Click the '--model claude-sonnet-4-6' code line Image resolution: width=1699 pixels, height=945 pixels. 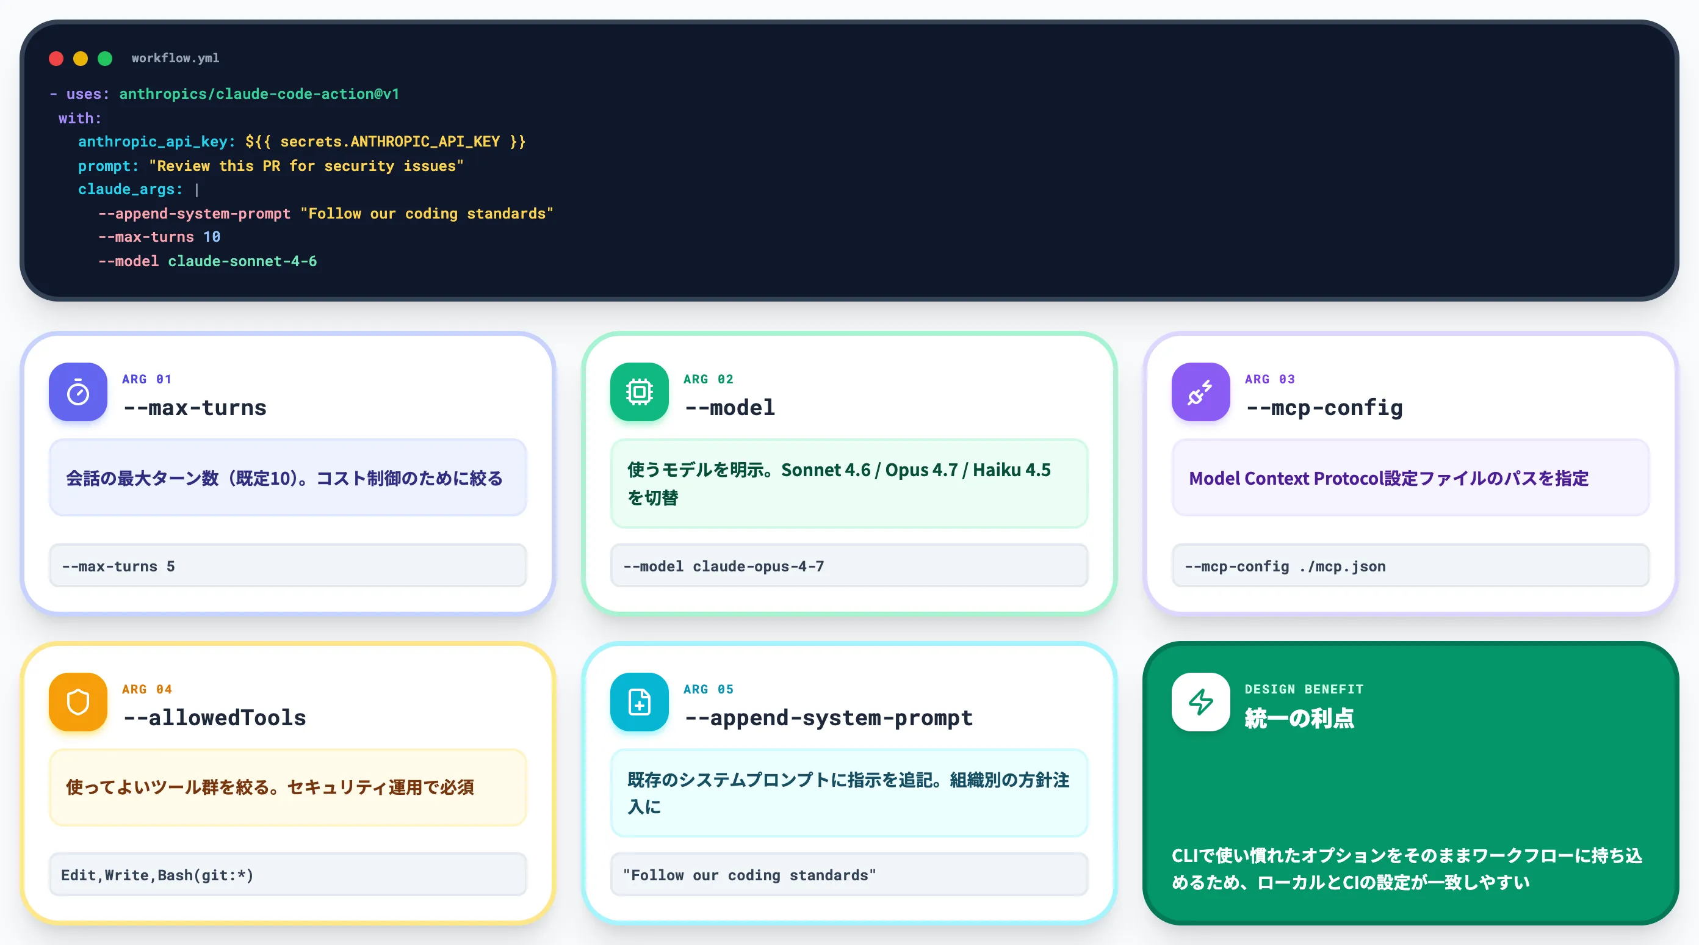[207, 261]
